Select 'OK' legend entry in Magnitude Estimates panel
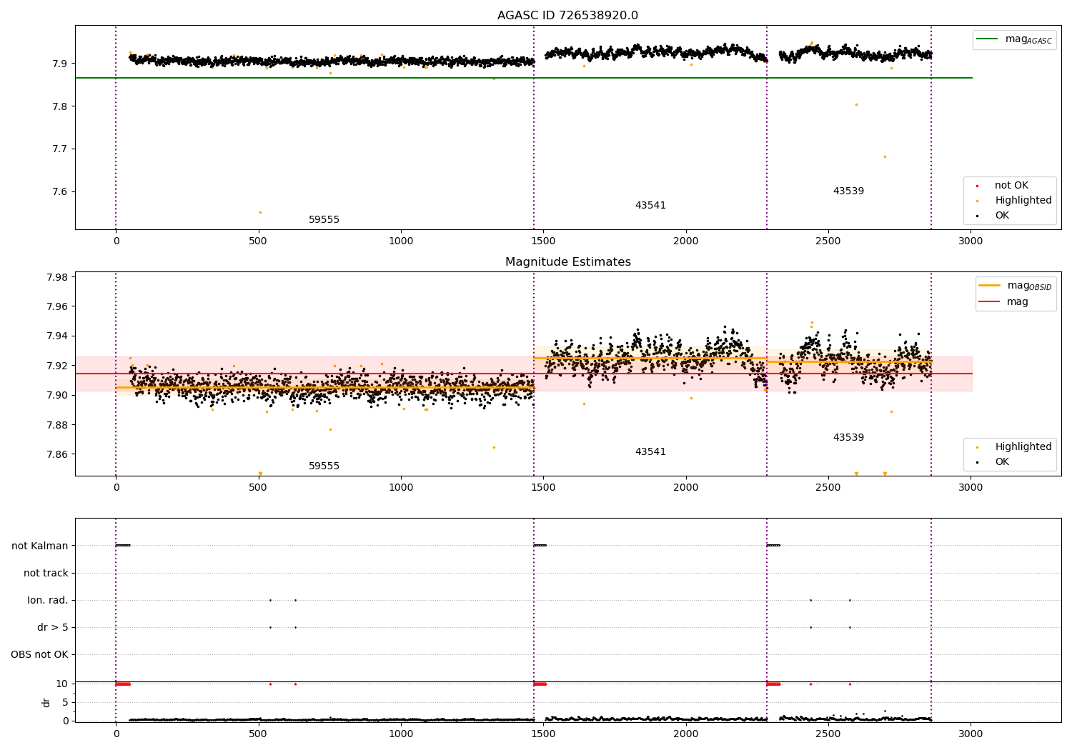The height and width of the screenshot is (750, 1072). (x=1002, y=462)
